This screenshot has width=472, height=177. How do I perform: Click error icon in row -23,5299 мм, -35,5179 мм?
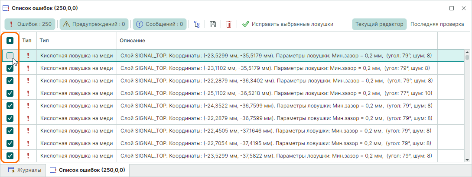[x=28, y=56]
